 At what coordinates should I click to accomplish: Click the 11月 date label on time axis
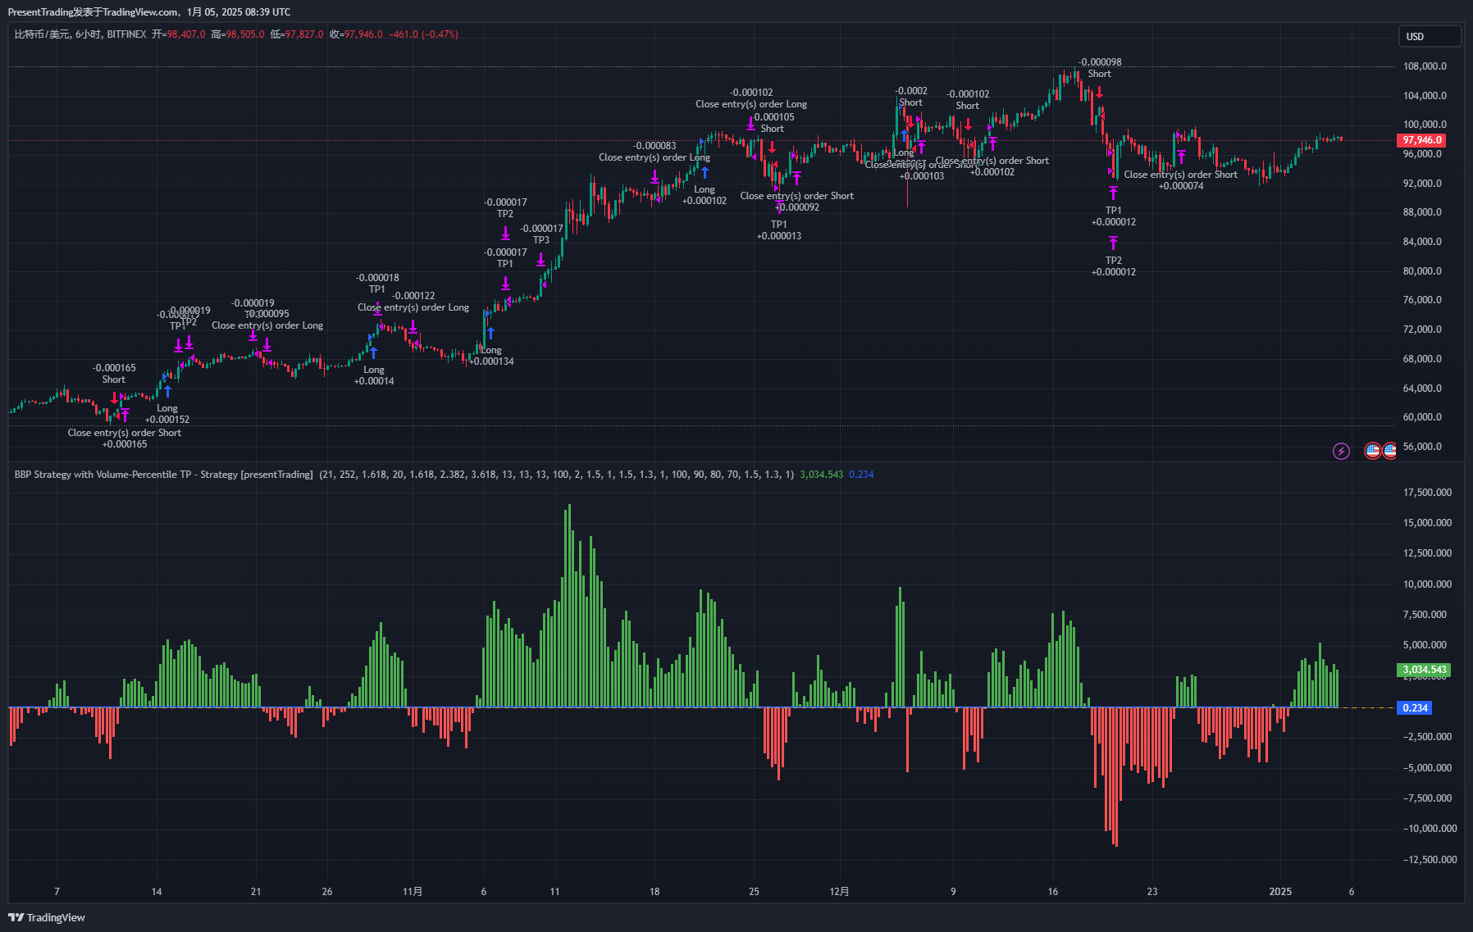click(413, 892)
